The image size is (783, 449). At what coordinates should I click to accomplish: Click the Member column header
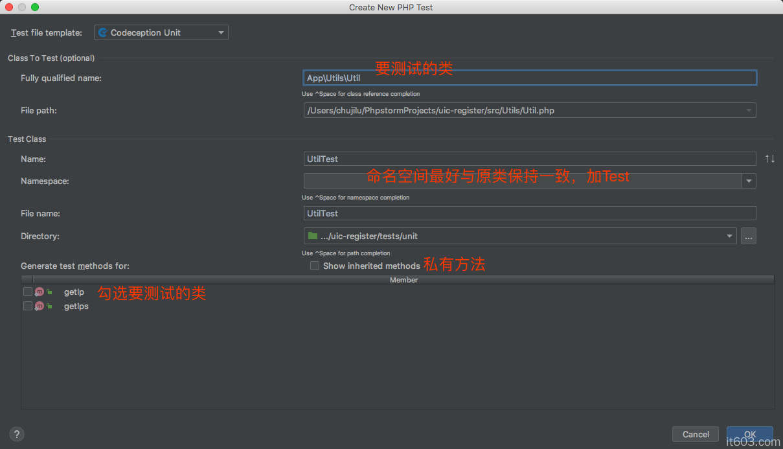tap(403, 280)
